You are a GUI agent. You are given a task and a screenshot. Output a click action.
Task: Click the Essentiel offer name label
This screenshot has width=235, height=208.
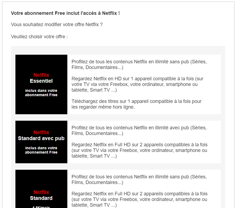coord(41,81)
